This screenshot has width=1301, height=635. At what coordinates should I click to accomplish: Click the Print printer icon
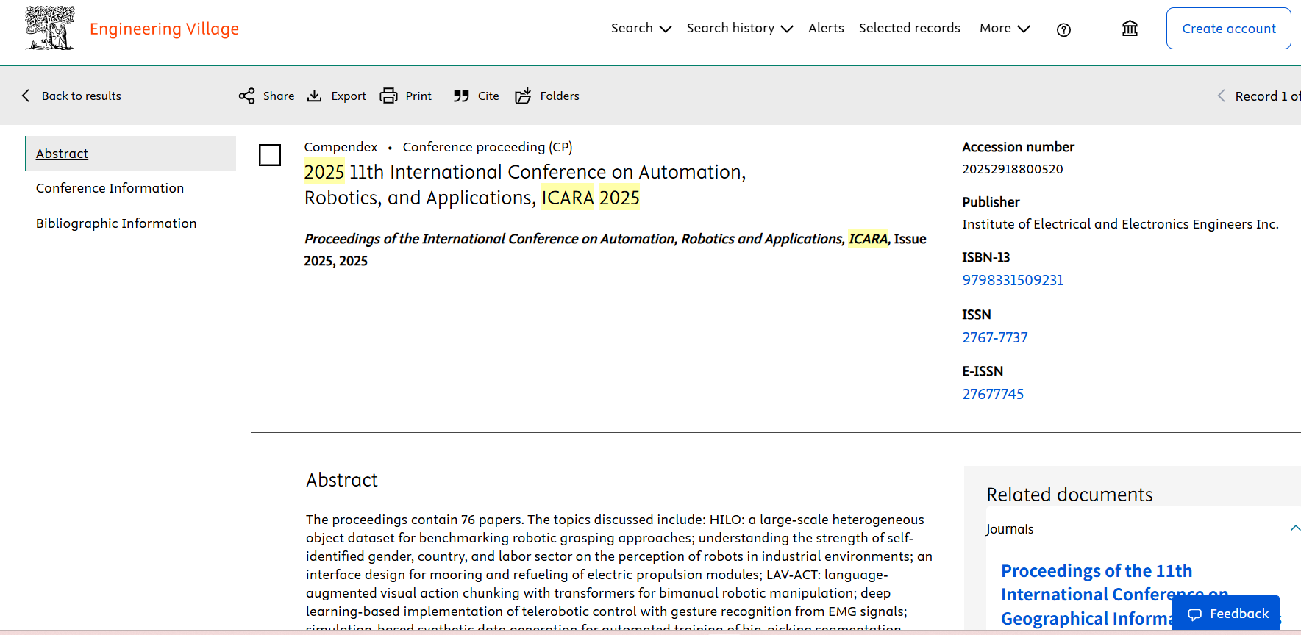[388, 96]
